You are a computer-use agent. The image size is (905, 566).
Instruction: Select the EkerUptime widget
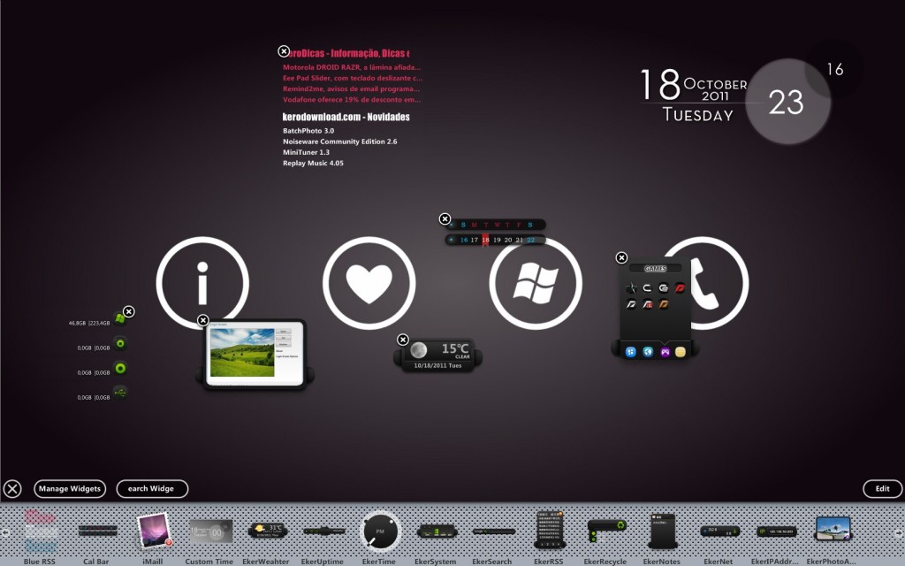pyautogui.click(x=323, y=531)
